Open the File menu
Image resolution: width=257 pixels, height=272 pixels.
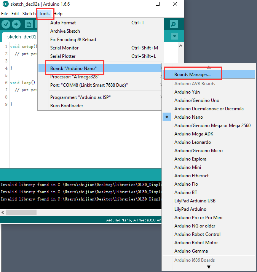(5, 14)
